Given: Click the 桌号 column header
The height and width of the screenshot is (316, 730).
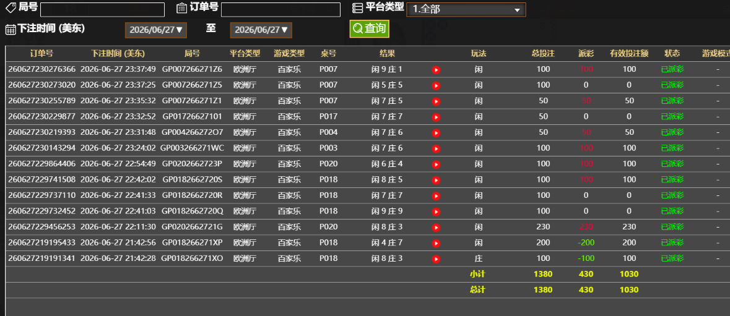Looking at the screenshot, I should click(x=328, y=53).
